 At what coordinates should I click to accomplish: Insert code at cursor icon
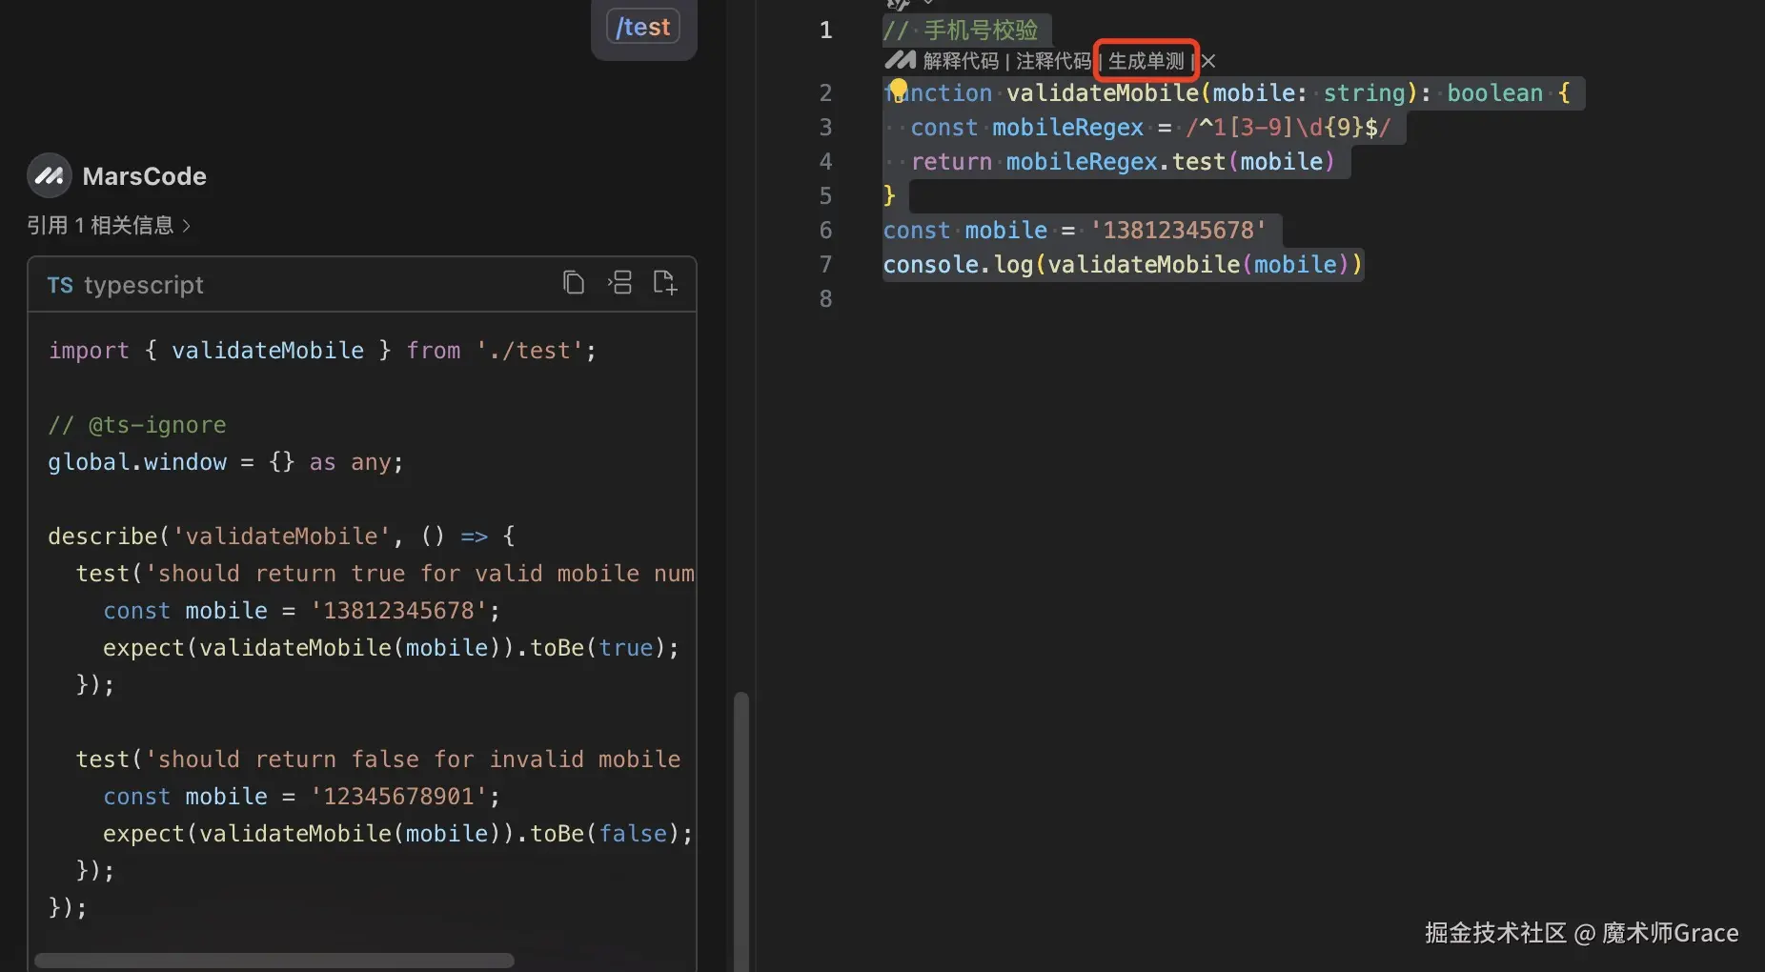pos(619,283)
